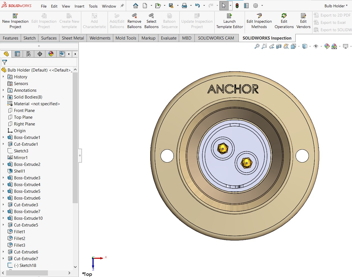The image size is (352, 277).
Task: Select Front Plane in the tree
Action: [24, 110]
